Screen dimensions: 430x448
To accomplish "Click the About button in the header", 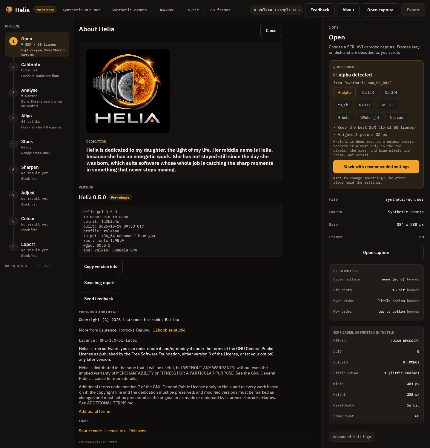I will click(x=348, y=10).
